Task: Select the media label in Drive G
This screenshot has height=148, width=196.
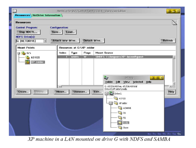Action: pos(126,123)
